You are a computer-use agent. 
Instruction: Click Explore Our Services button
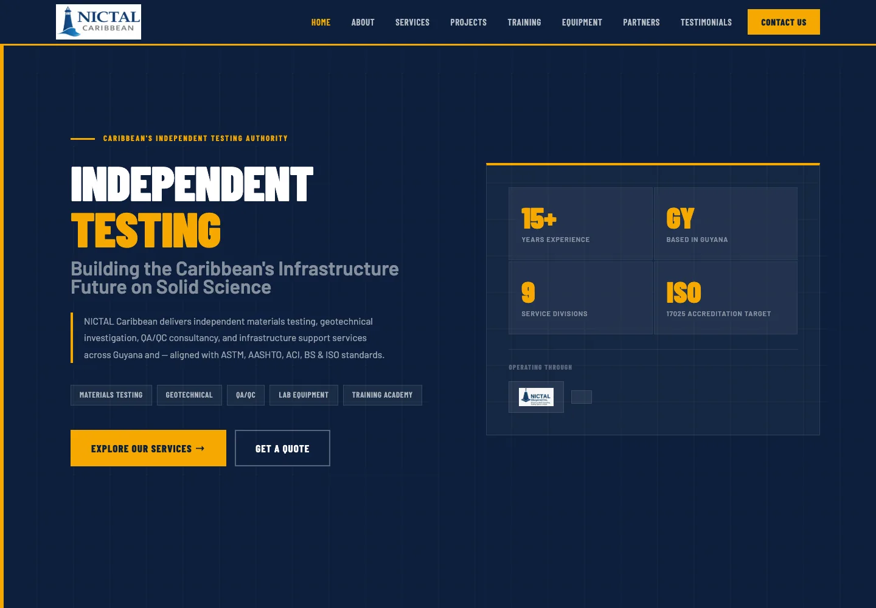click(148, 448)
